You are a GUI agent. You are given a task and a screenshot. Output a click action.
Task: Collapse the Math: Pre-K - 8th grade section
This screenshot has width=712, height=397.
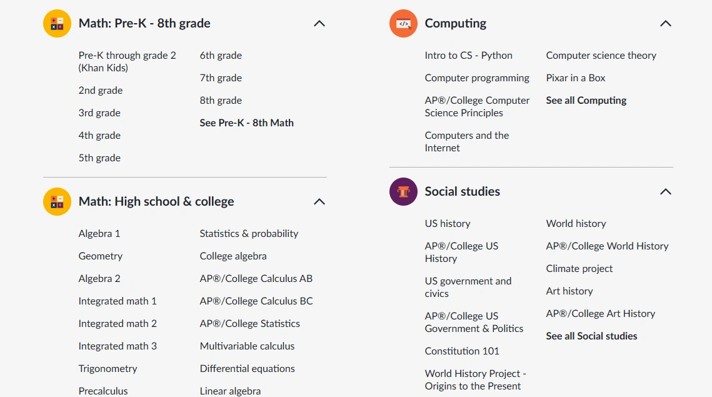(319, 24)
